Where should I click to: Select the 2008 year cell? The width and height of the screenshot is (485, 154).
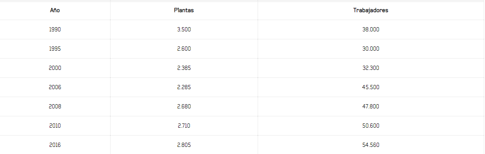pos(55,107)
